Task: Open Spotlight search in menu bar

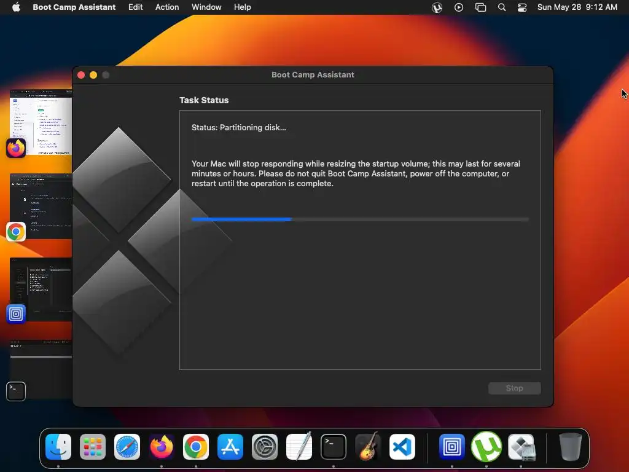Action: coord(501,7)
